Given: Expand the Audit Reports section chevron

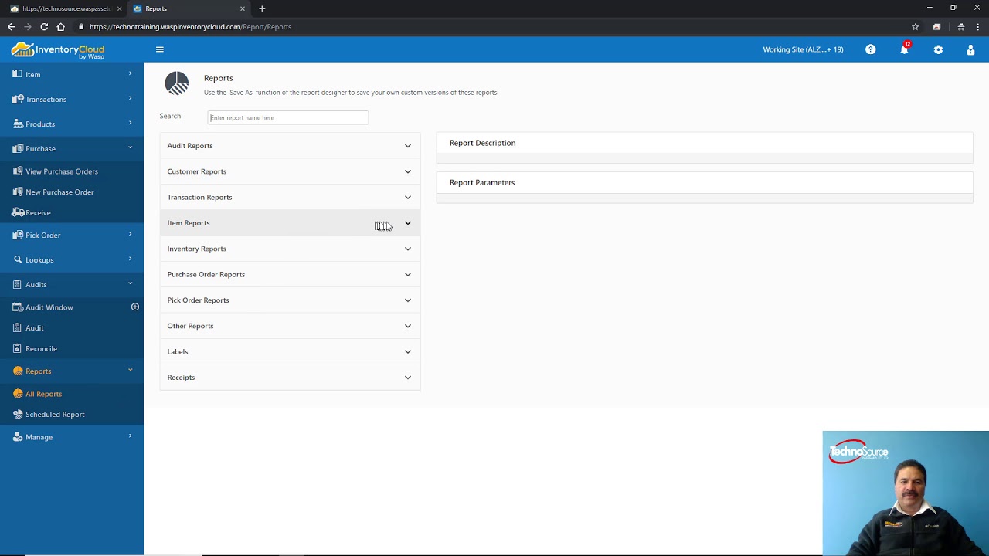Looking at the screenshot, I should (408, 145).
